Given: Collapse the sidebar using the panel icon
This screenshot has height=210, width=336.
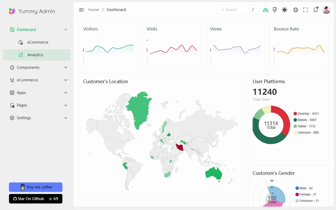Looking at the screenshot, I should (82, 10).
